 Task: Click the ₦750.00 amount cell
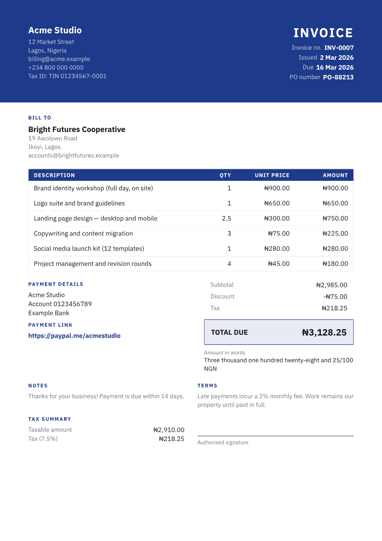coord(335,219)
